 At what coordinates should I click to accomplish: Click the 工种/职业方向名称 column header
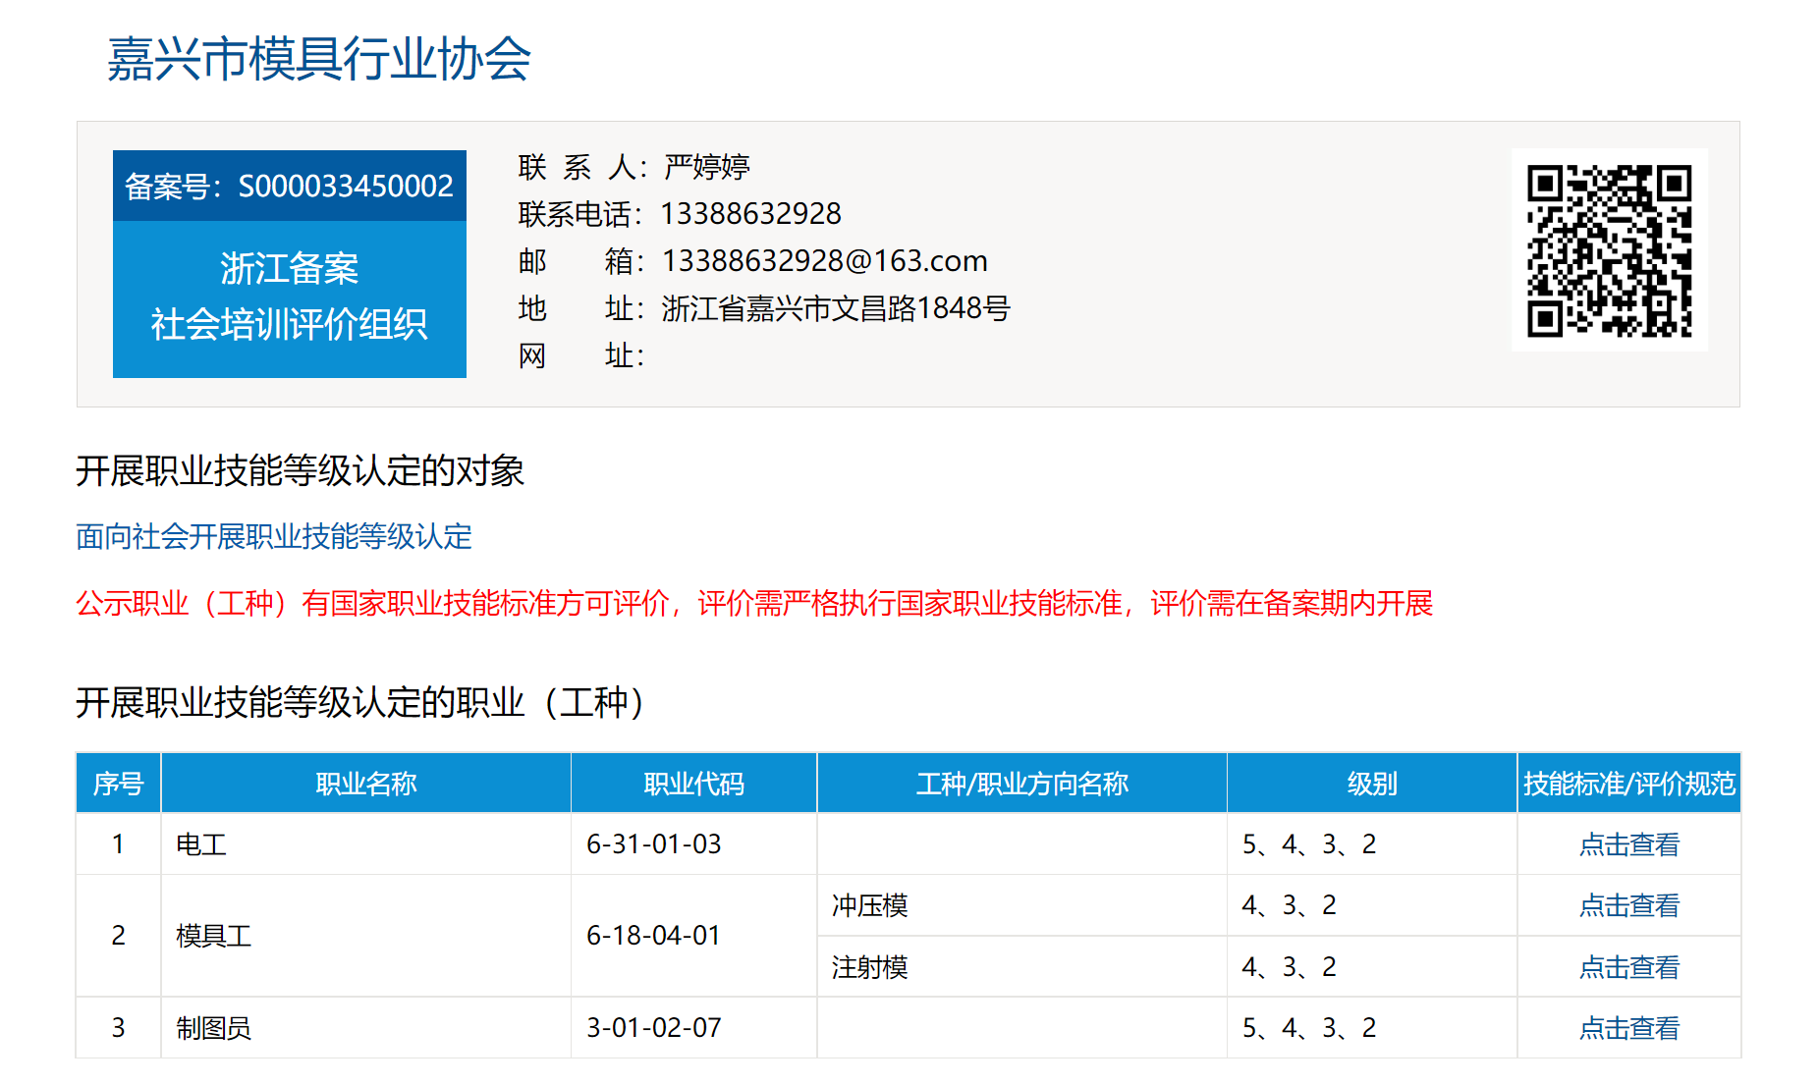(x=1021, y=784)
